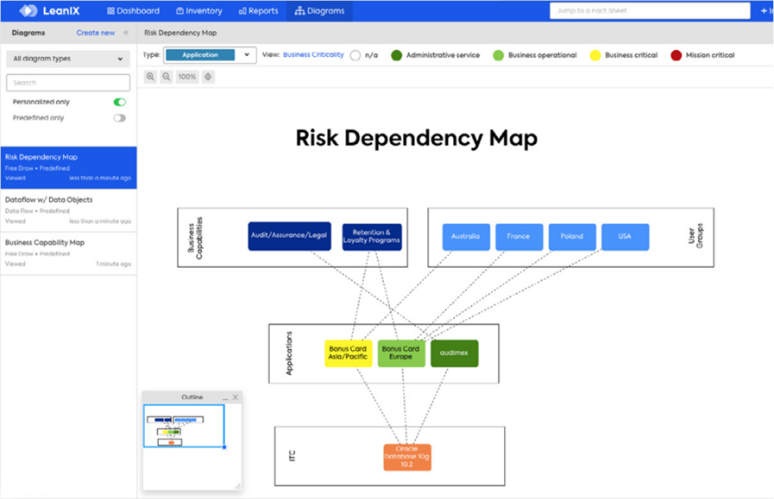This screenshot has width=774, height=499.
Task: Reset zoom with the 100% button
Action: pyautogui.click(x=187, y=77)
